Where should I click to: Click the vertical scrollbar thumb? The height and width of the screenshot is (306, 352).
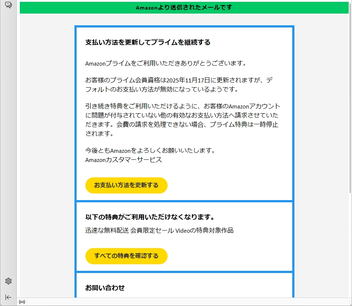(350, 99)
